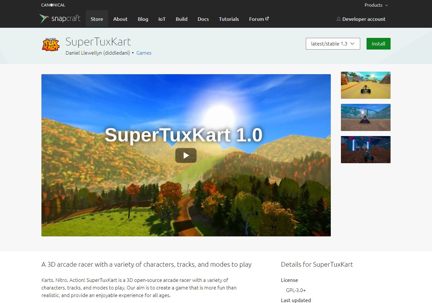Click the GPL-3.0+ license value
This screenshot has width=432, height=303.
coord(296,290)
